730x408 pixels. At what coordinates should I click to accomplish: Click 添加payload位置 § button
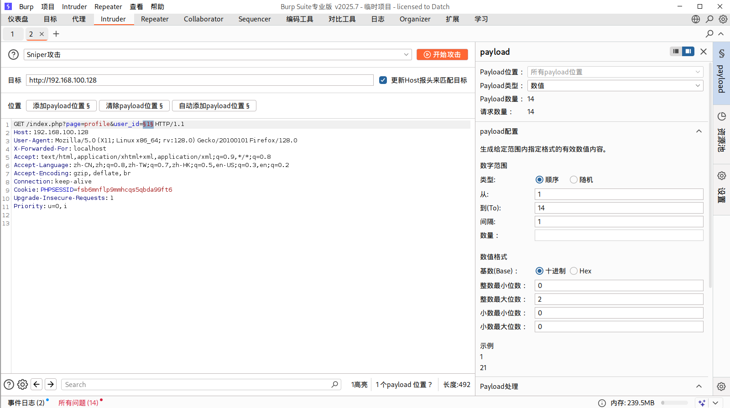(61, 106)
